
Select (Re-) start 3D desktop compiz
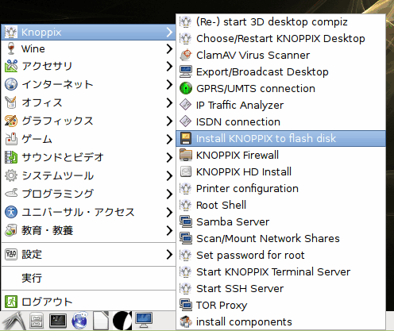coord(280,21)
